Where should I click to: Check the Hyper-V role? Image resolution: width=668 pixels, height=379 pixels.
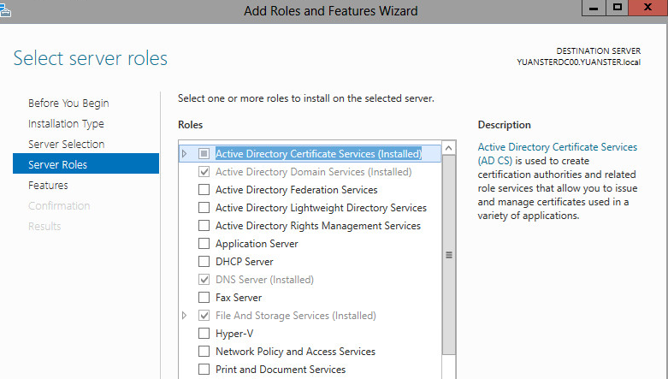[x=204, y=334]
